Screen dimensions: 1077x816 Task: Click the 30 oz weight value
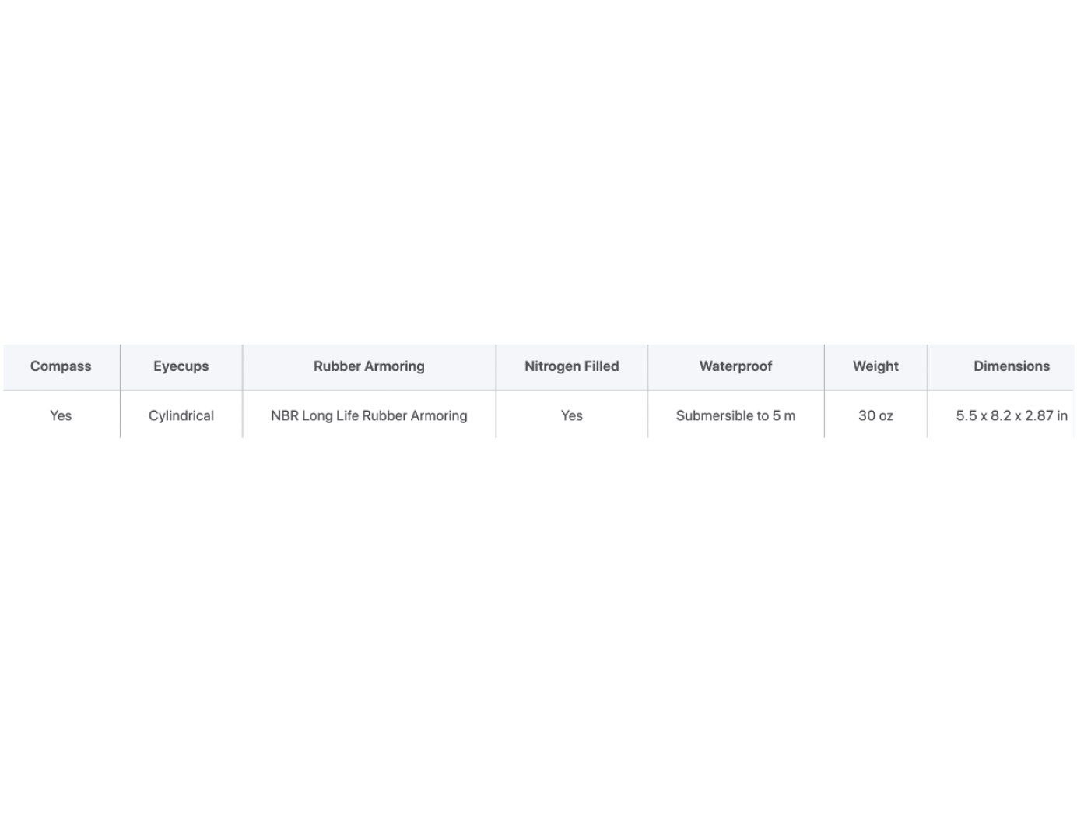click(x=875, y=415)
